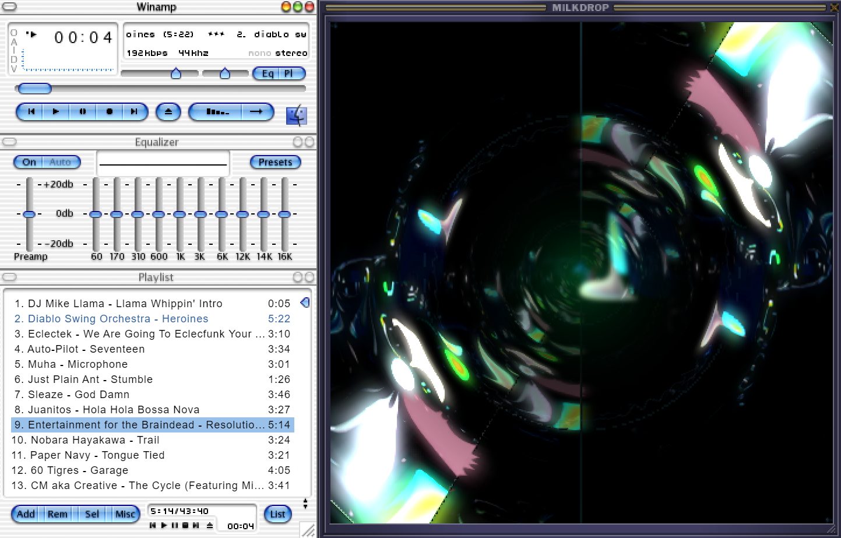Open the playlist Misc menu
The width and height of the screenshot is (841, 538).
tap(125, 514)
